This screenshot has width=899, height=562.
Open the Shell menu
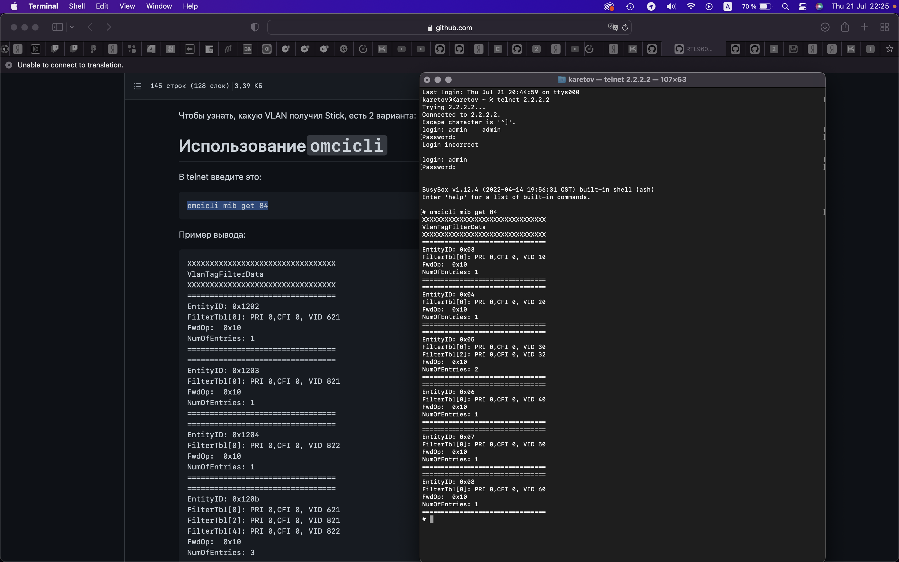pos(77,6)
